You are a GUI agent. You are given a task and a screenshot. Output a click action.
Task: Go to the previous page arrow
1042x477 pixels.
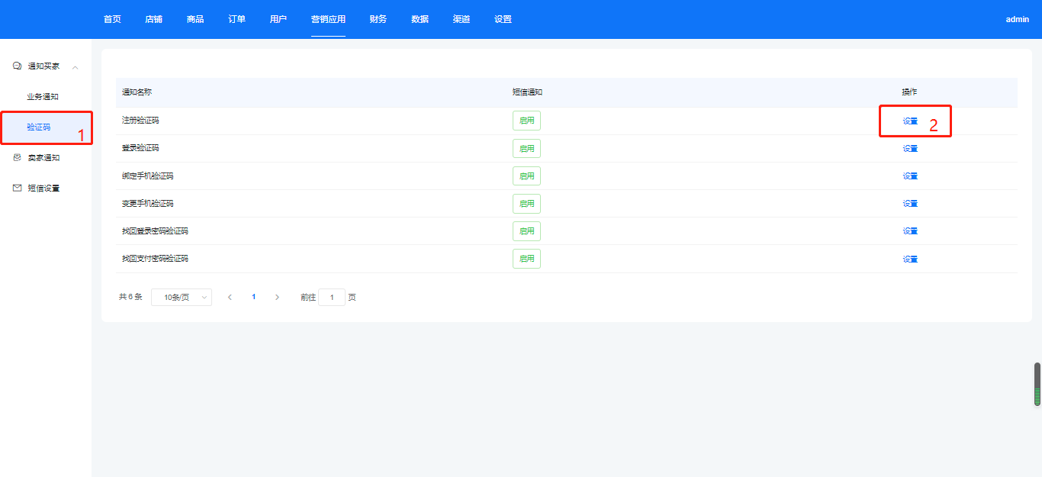click(230, 297)
